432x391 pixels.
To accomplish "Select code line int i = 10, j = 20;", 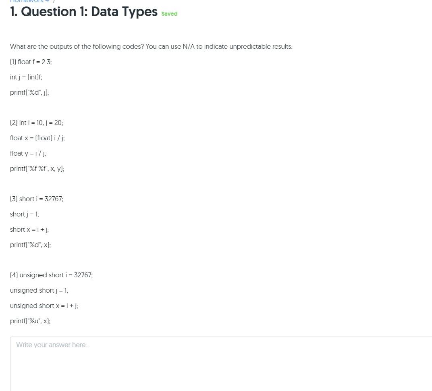I will 36,123.
